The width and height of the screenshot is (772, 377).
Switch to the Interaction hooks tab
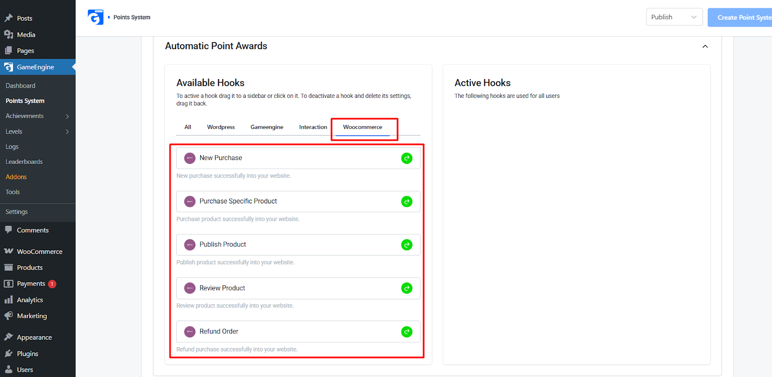313,127
